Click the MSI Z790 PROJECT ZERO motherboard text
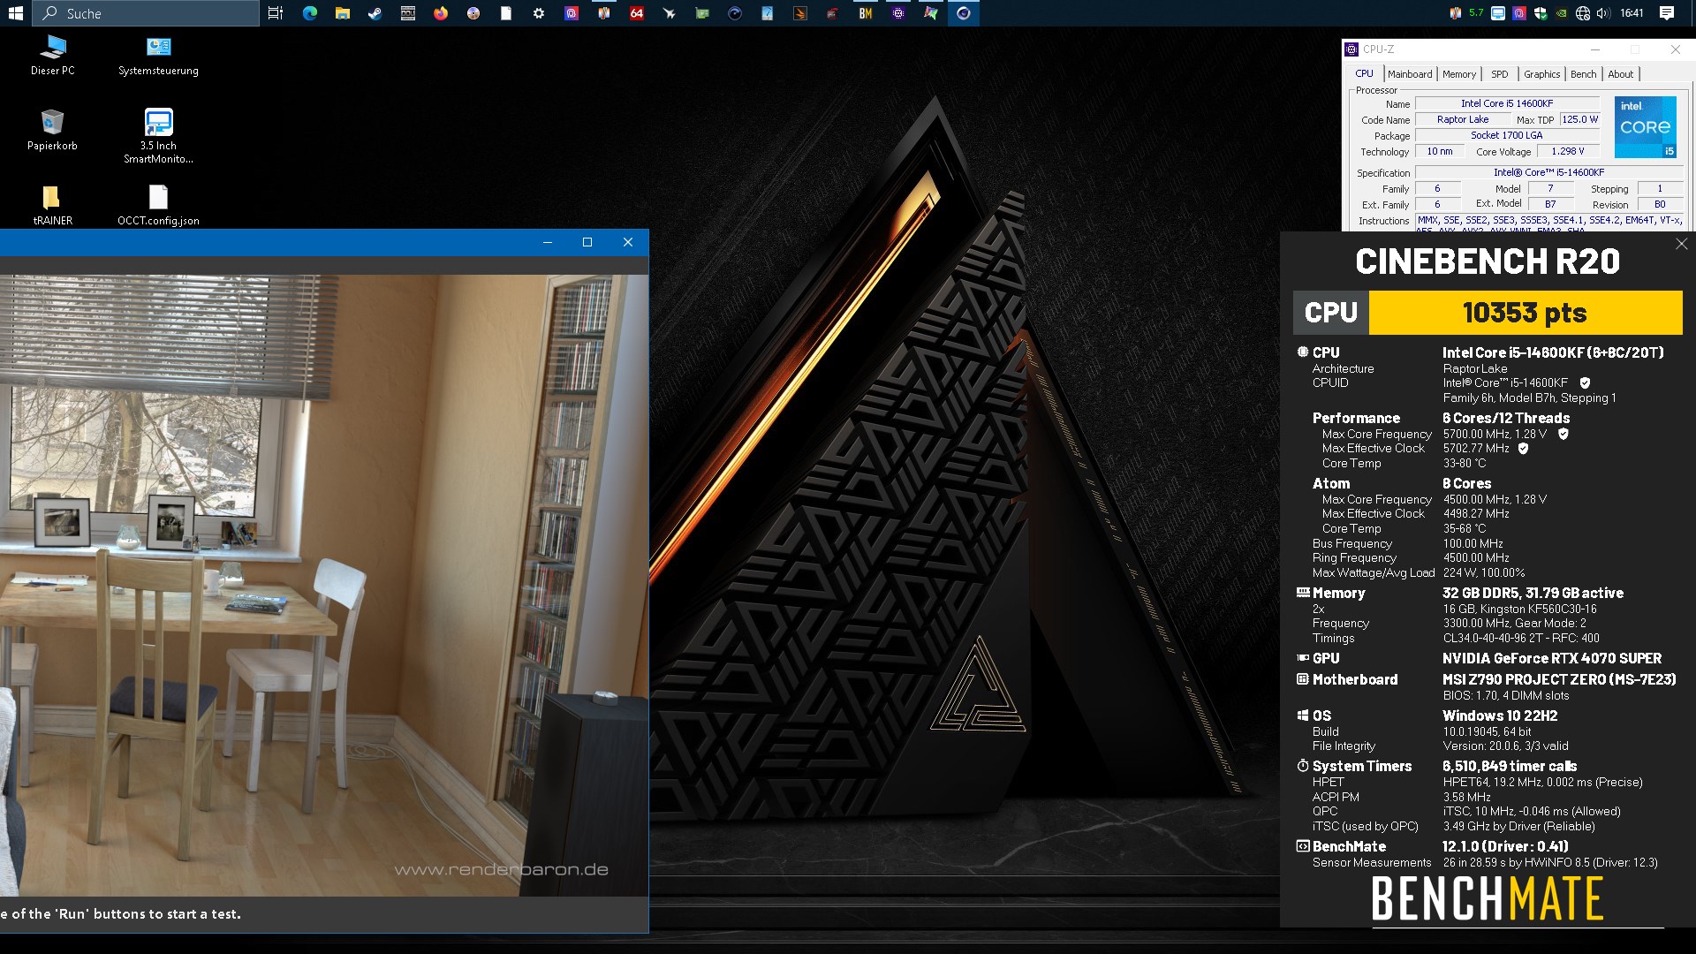1696x954 pixels. (1559, 680)
